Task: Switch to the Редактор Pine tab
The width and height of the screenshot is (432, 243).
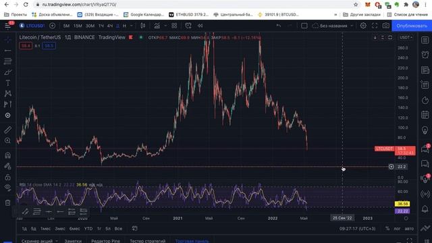Action: point(105,241)
